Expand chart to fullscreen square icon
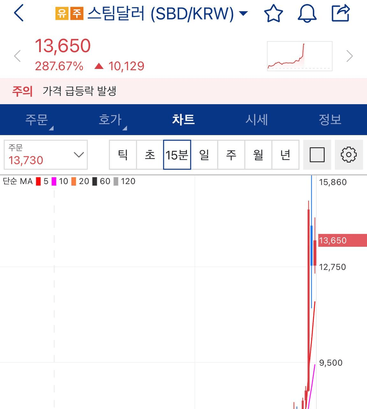Screen dimensions: 367x409 (x=317, y=155)
